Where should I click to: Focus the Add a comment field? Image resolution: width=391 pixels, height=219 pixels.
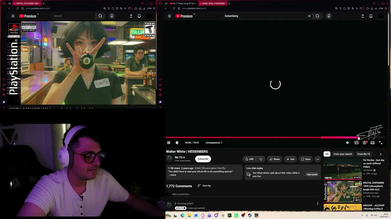click(x=245, y=194)
